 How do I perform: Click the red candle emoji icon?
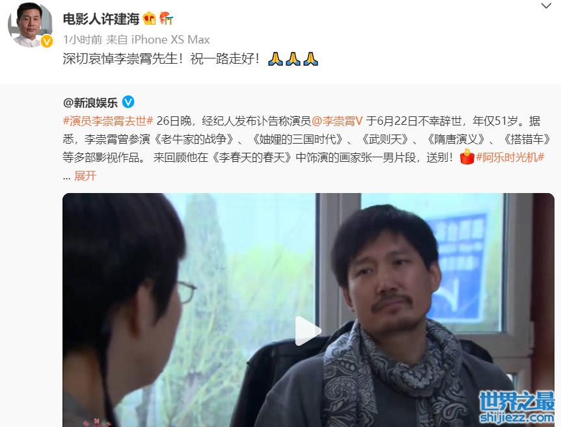click(x=467, y=157)
